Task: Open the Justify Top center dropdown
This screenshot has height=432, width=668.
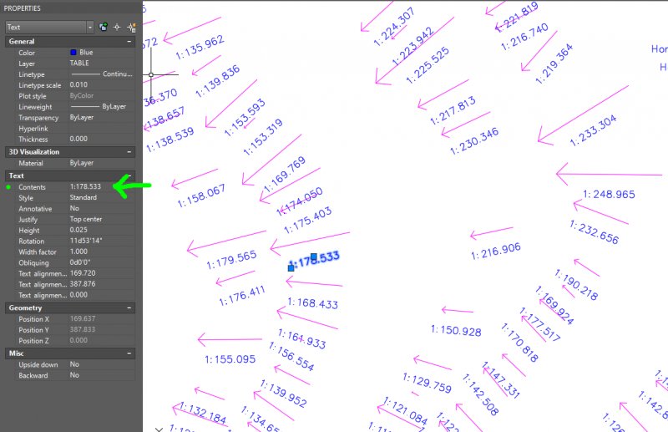Action: 102,219
